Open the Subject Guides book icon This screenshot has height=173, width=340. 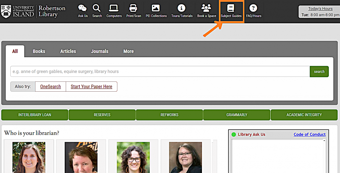click(x=231, y=9)
